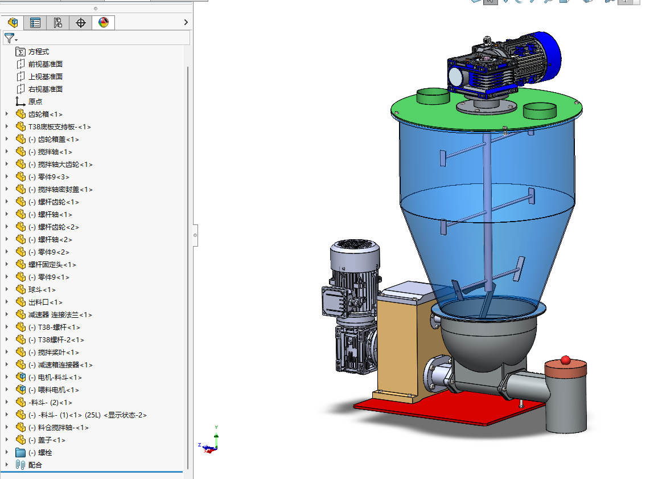Click the 配合 mates paperclip icon
Screen dimensions: 654x479
point(20,464)
